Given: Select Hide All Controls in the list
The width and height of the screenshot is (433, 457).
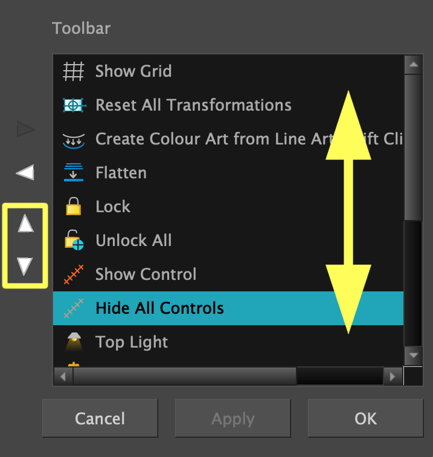Looking at the screenshot, I should pyautogui.click(x=159, y=308).
